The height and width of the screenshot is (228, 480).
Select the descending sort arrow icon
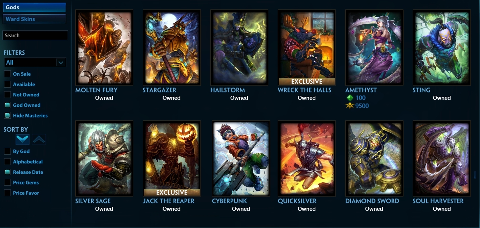coord(22,139)
